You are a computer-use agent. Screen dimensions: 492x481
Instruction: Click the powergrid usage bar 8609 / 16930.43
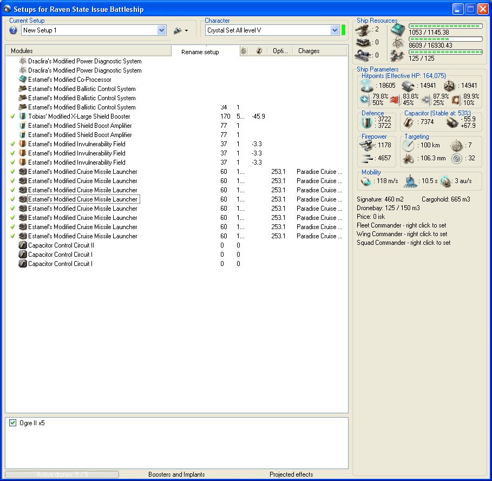click(x=445, y=39)
